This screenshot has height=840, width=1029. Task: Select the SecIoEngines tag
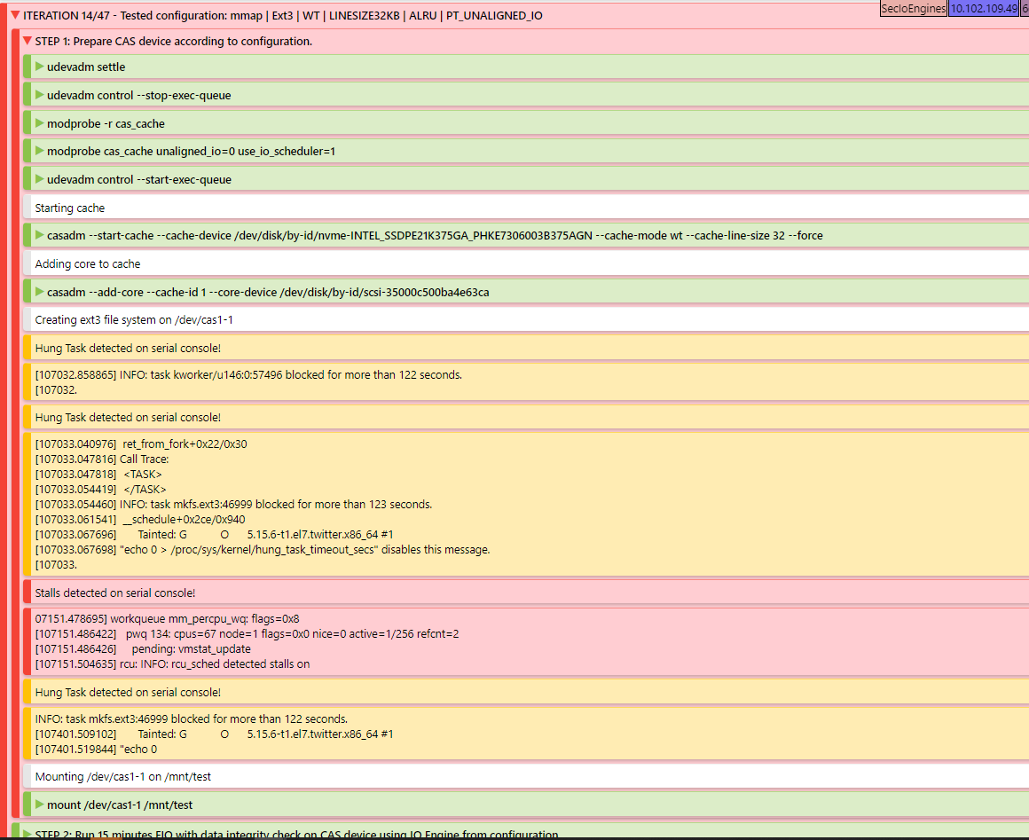[913, 9]
